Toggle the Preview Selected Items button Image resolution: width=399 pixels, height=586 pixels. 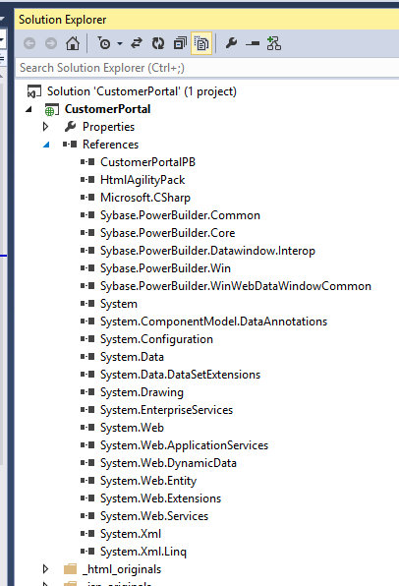click(x=253, y=43)
